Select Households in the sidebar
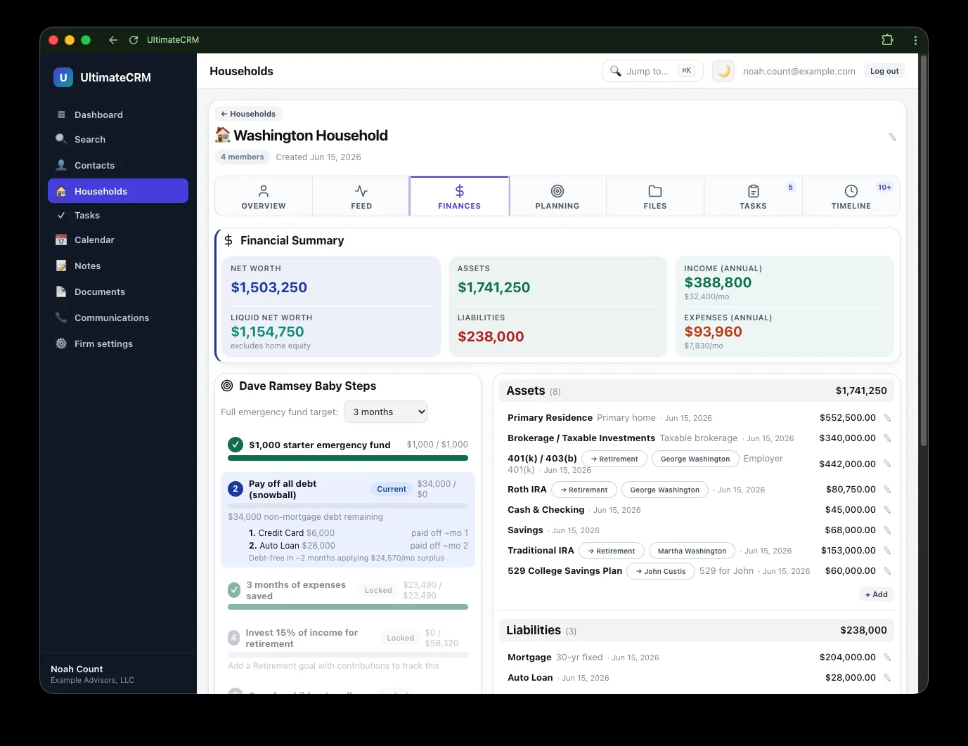The image size is (968, 746). tap(118, 191)
